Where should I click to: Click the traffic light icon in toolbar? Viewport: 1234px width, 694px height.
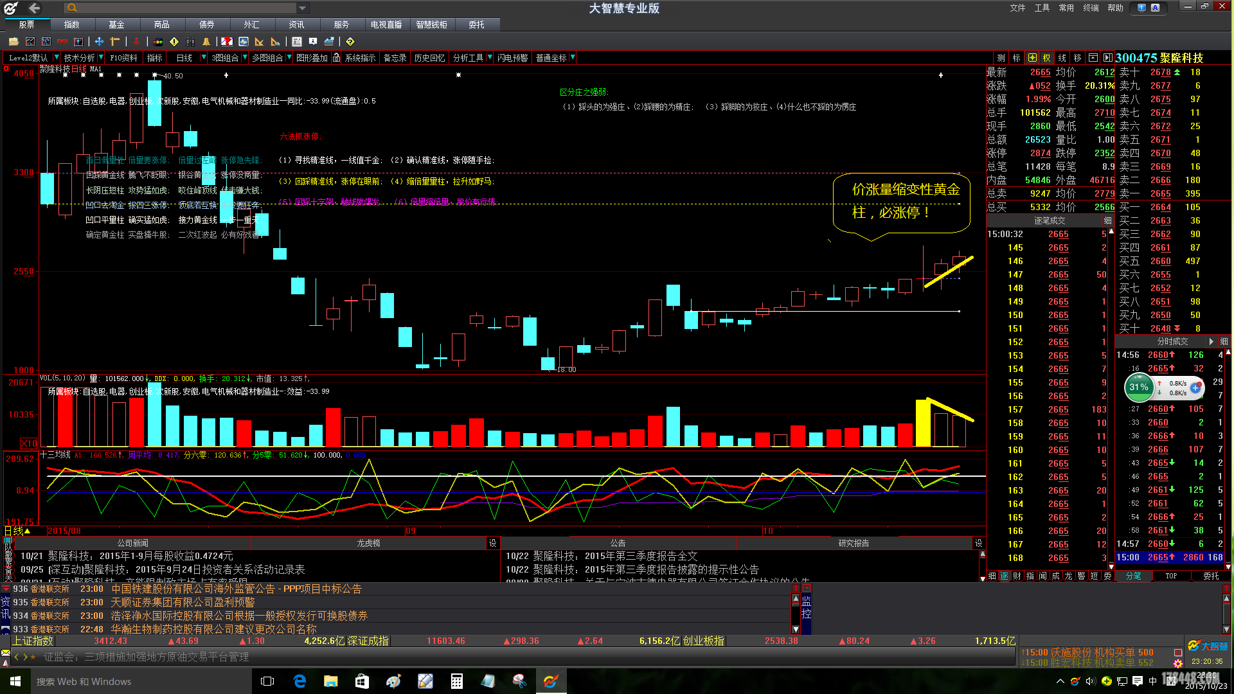[158, 42]
